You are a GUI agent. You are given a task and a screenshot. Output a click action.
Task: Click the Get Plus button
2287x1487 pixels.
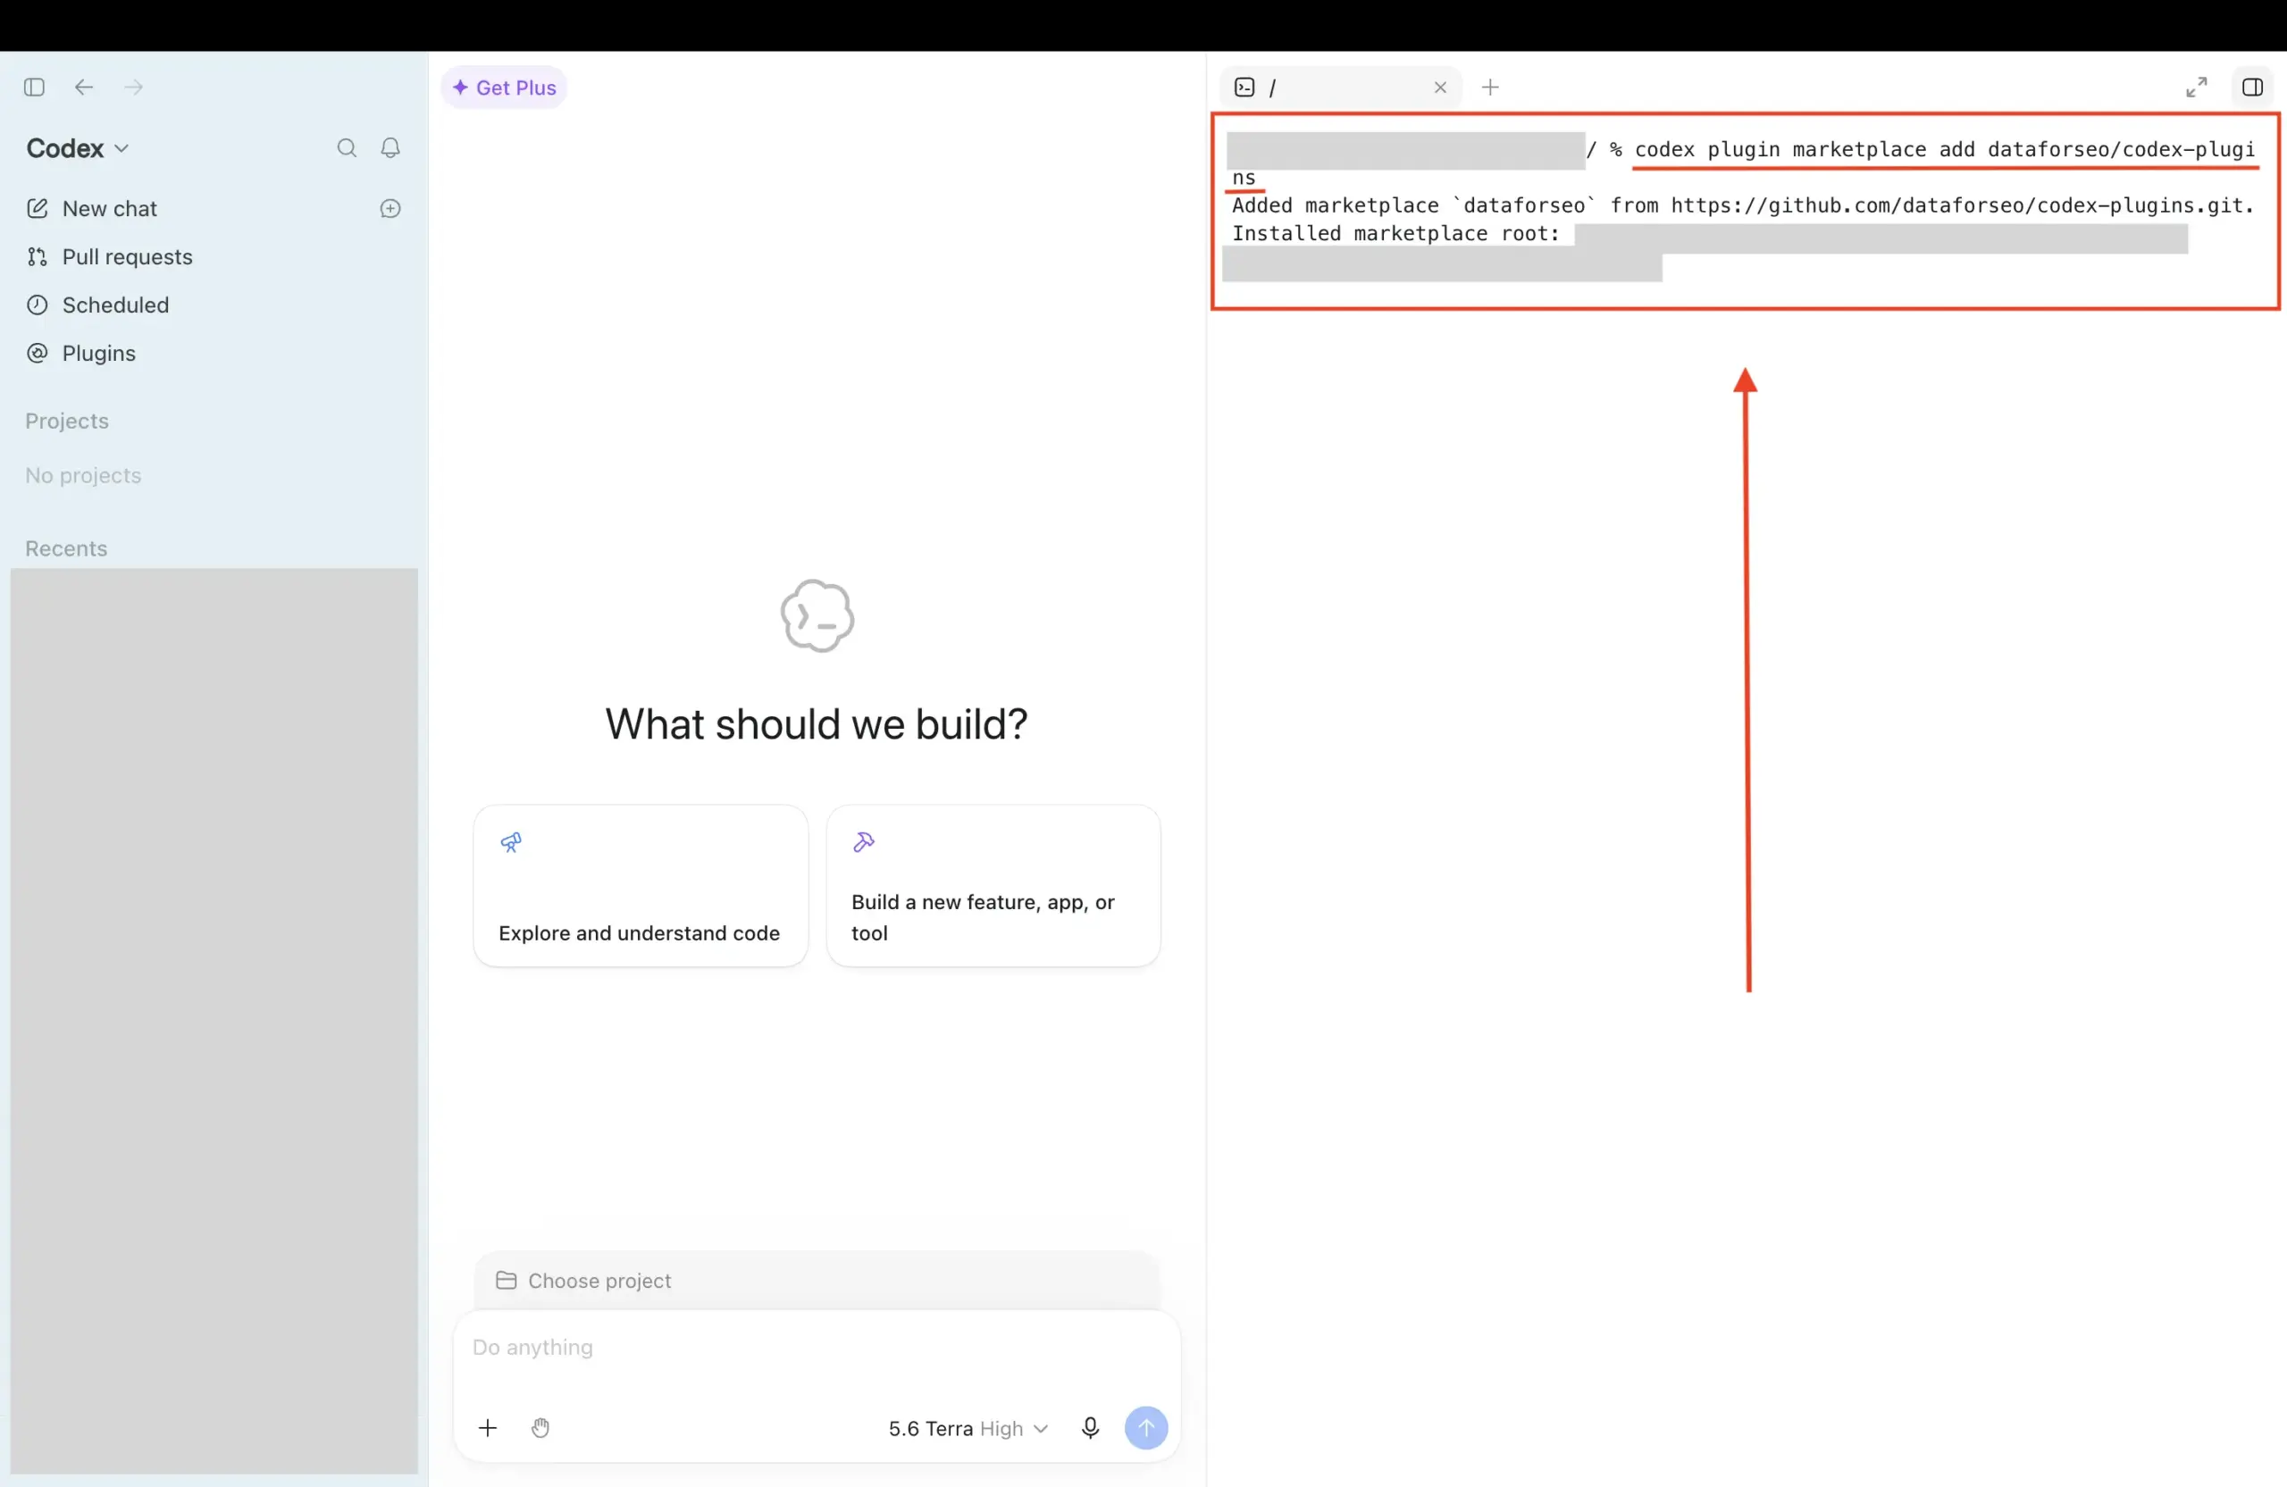click(x=505, y=88)
